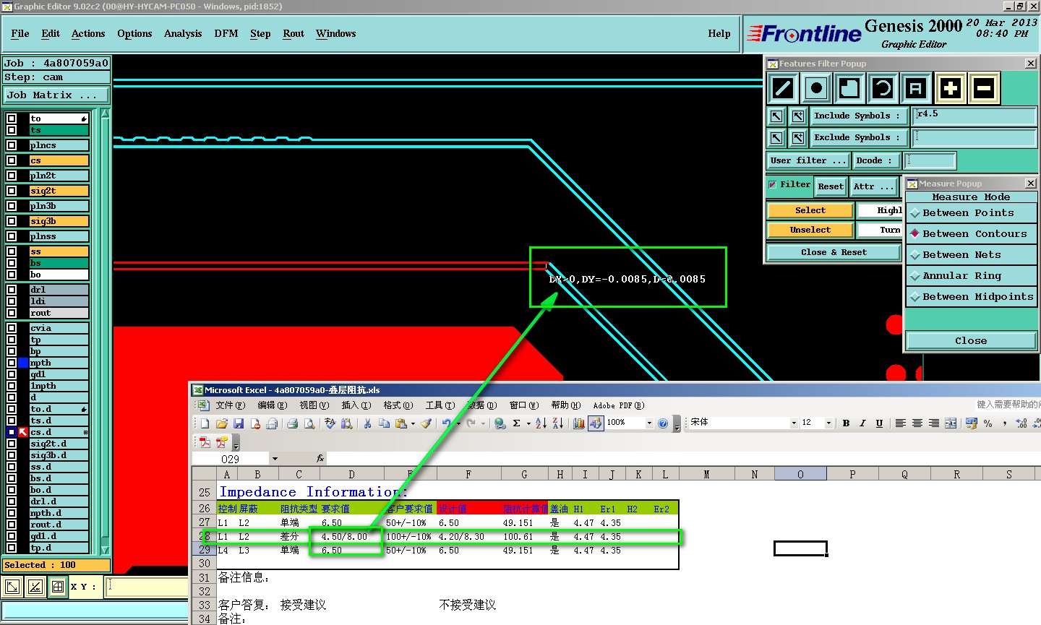Click Excel Chart Wizard icon
1041x625 pixels.
point(578,423)
